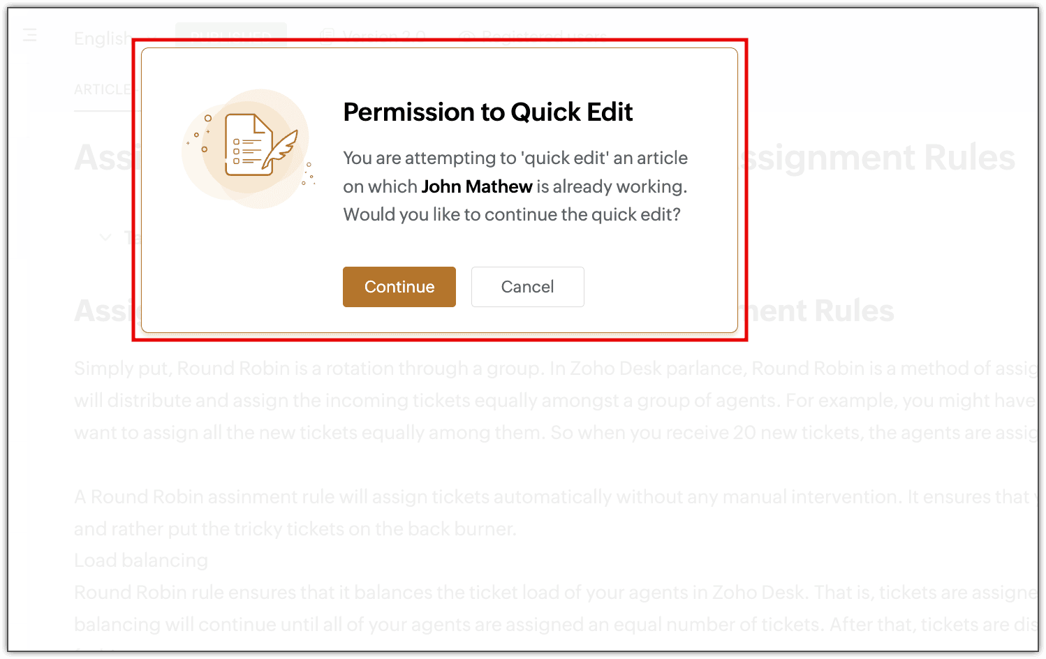Screen dimensions: 1046x659
Task: Click the Registered users eye icon
Action: [466, 36]
